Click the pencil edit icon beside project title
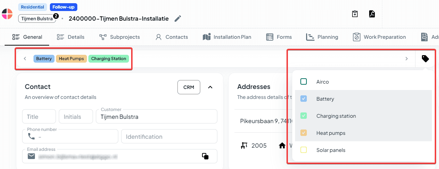 coord(178,19)
